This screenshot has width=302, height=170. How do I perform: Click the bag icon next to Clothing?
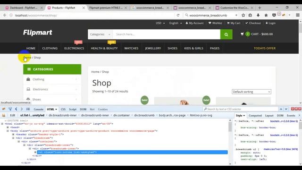pyautogui.click(x=28, y=79)
